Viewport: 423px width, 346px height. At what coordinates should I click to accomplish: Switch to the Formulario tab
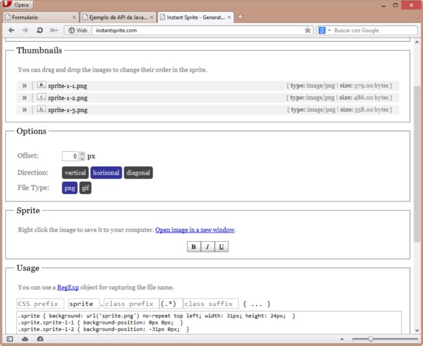coord(40,18)
